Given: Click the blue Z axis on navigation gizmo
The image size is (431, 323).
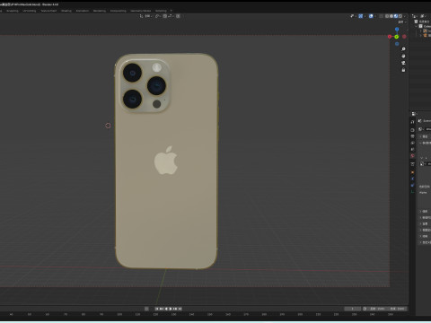Looking at the screenshot, I should tap(397, 29).
